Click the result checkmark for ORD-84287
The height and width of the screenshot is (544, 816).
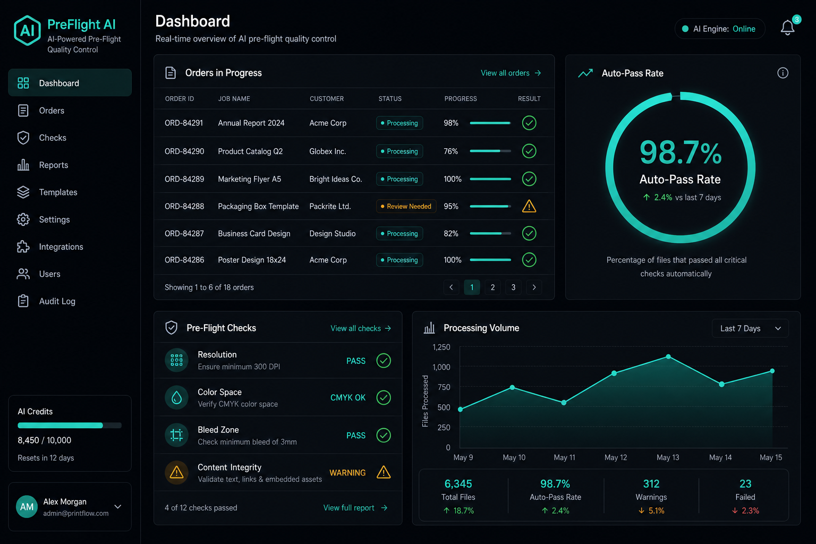529,233
